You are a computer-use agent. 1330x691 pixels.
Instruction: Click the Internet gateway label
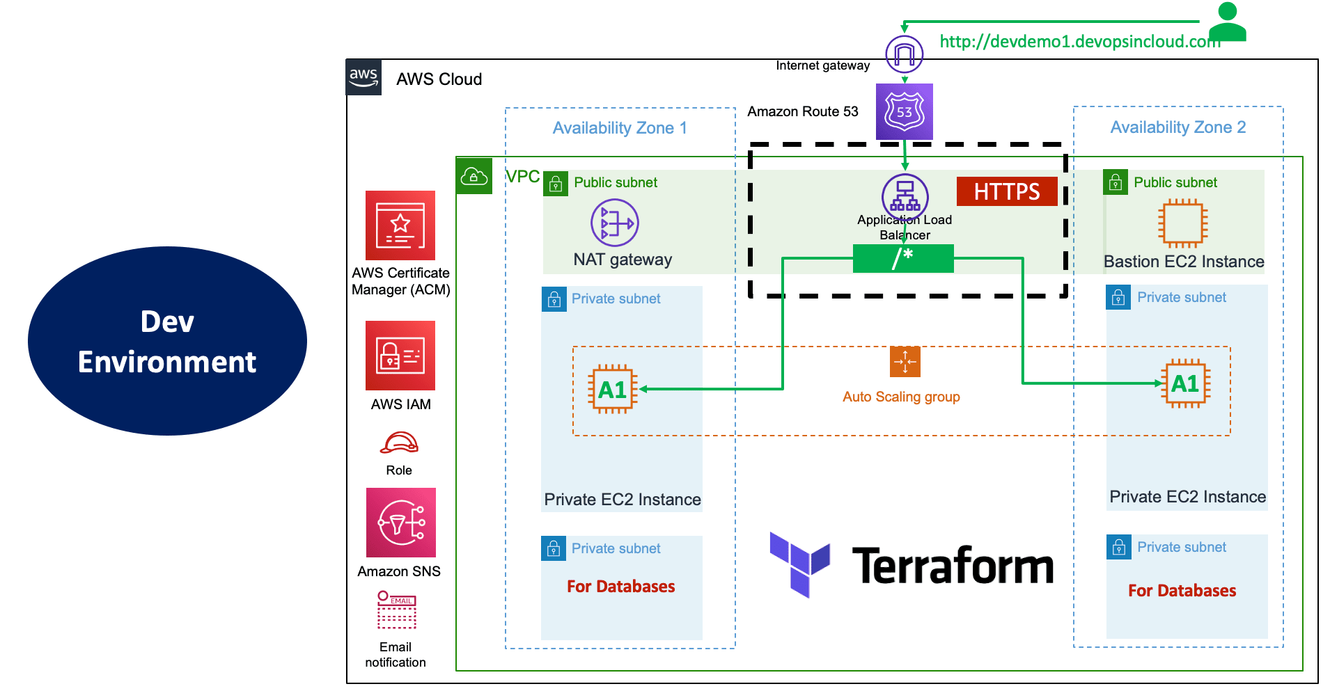coord(823,65)
